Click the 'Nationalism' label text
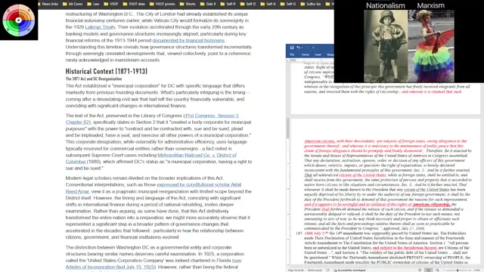Viewport: 484px width, 272px height. [386, 5]
